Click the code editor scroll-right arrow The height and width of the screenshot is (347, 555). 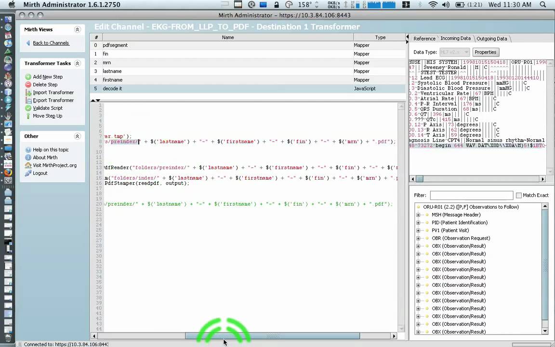(x=394, y=335)
